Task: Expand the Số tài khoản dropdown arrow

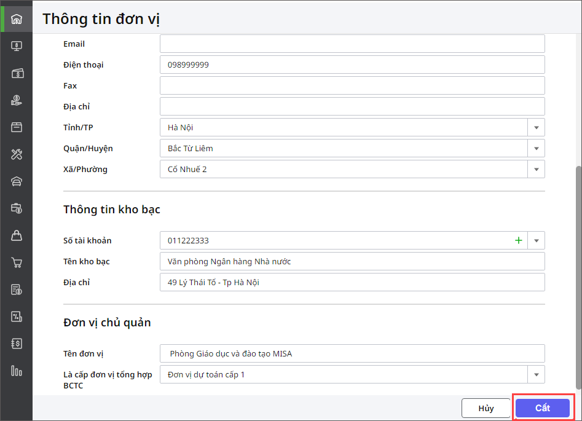Action: pos(536,241)
